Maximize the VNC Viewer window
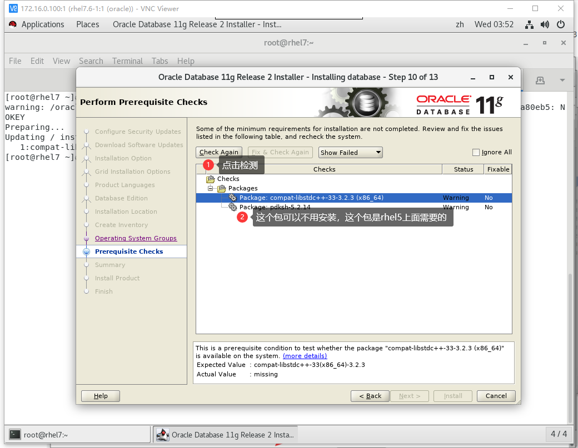The height and width of the screenshot is (448, 578). tap(535, 8)
